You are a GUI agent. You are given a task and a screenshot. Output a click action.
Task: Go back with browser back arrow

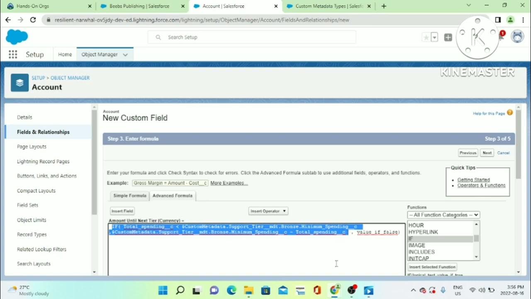[8, 20]
